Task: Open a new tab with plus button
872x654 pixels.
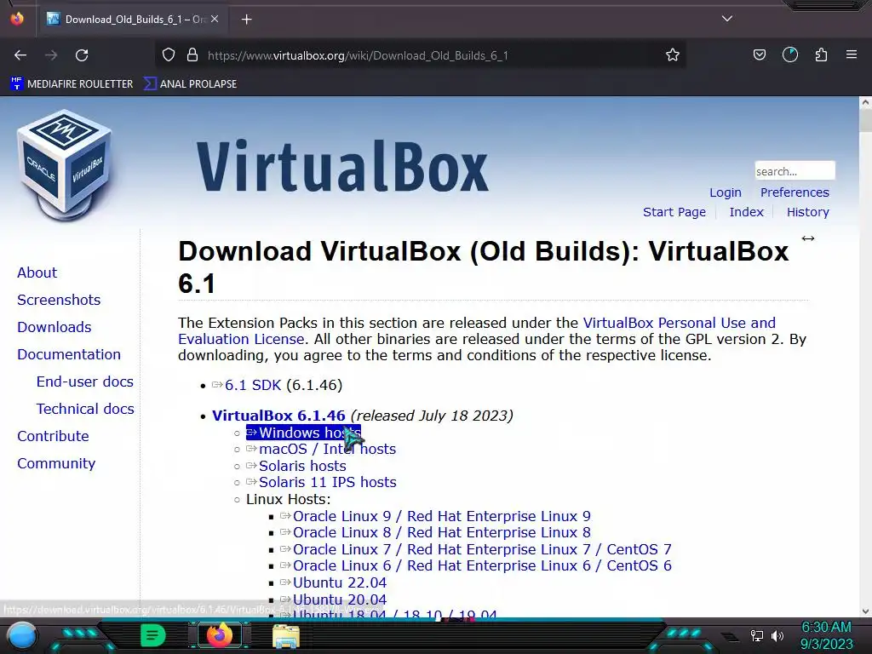Action: [246, 20]
